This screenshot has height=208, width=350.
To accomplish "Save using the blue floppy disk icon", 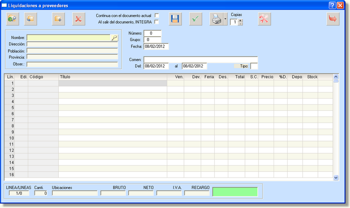I will pyautogui.click(x=175, y=19).
